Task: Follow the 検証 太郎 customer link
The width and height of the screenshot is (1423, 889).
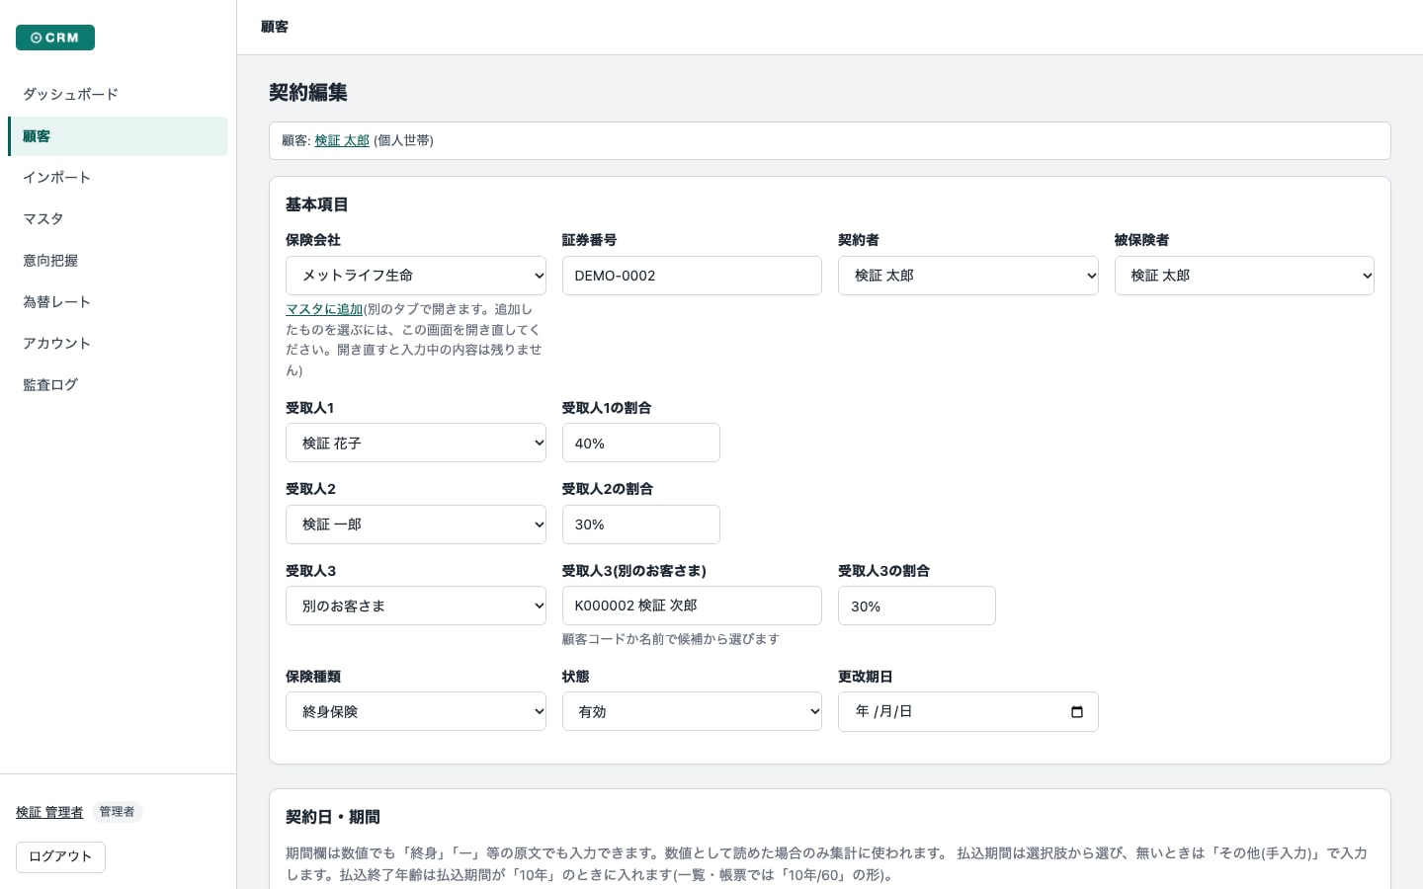Action: (342, 140)
